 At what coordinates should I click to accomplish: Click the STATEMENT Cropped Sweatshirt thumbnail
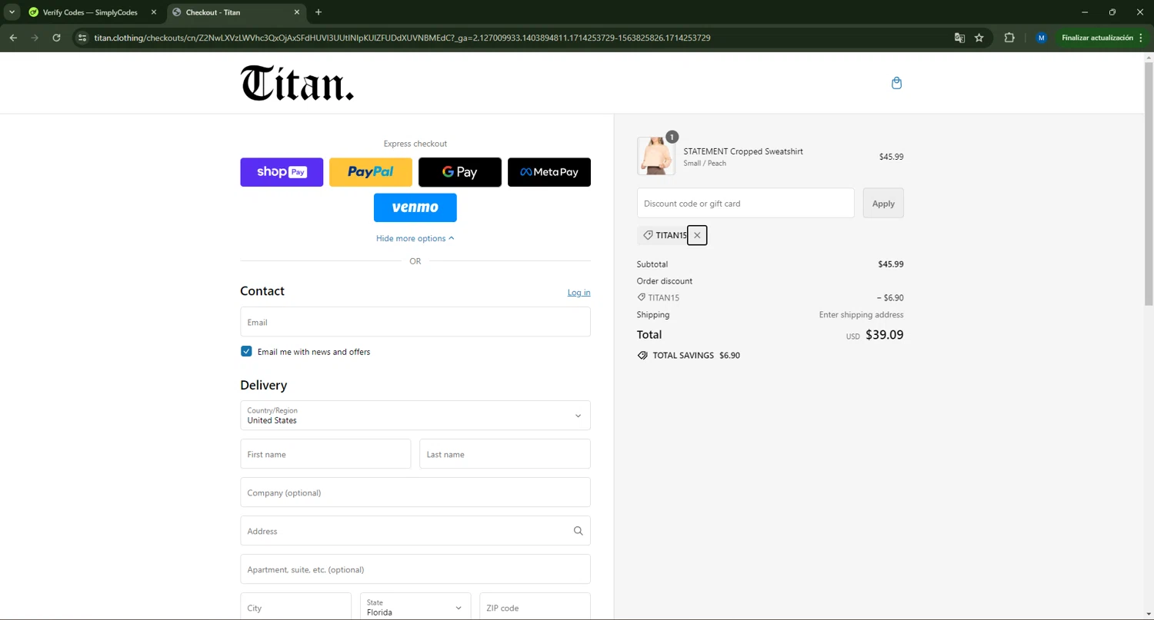656,156
